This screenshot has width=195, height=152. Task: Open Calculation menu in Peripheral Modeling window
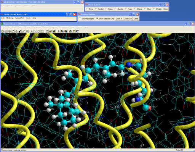20,18
